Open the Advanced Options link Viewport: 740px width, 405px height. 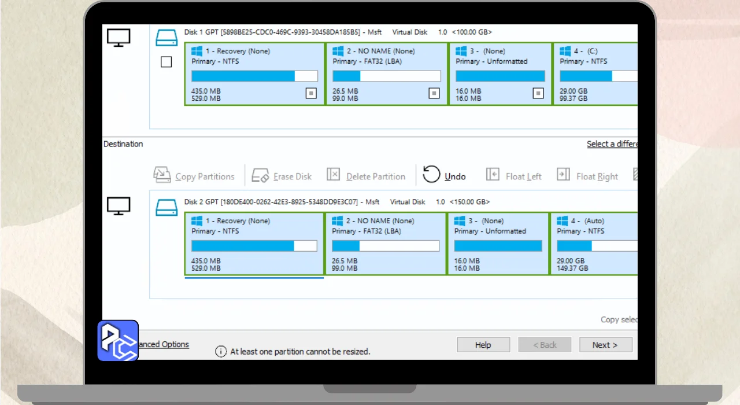(164, 344)
